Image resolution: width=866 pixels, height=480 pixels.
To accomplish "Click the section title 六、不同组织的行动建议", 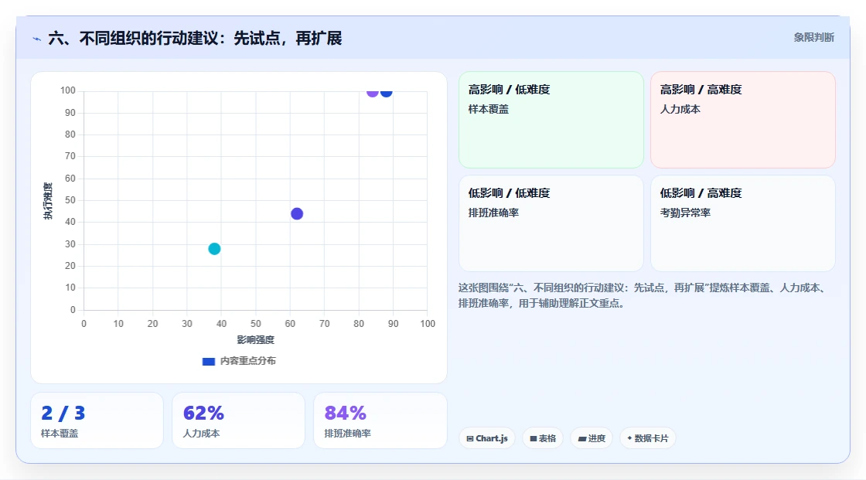I will tap(194, 38).
